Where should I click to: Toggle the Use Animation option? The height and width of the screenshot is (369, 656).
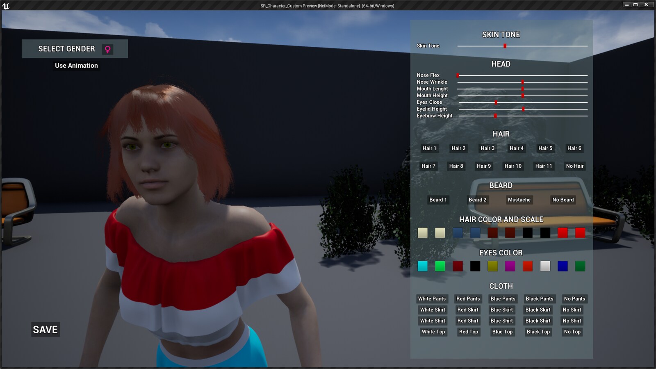pyautogui.click(x=76, y=66)
